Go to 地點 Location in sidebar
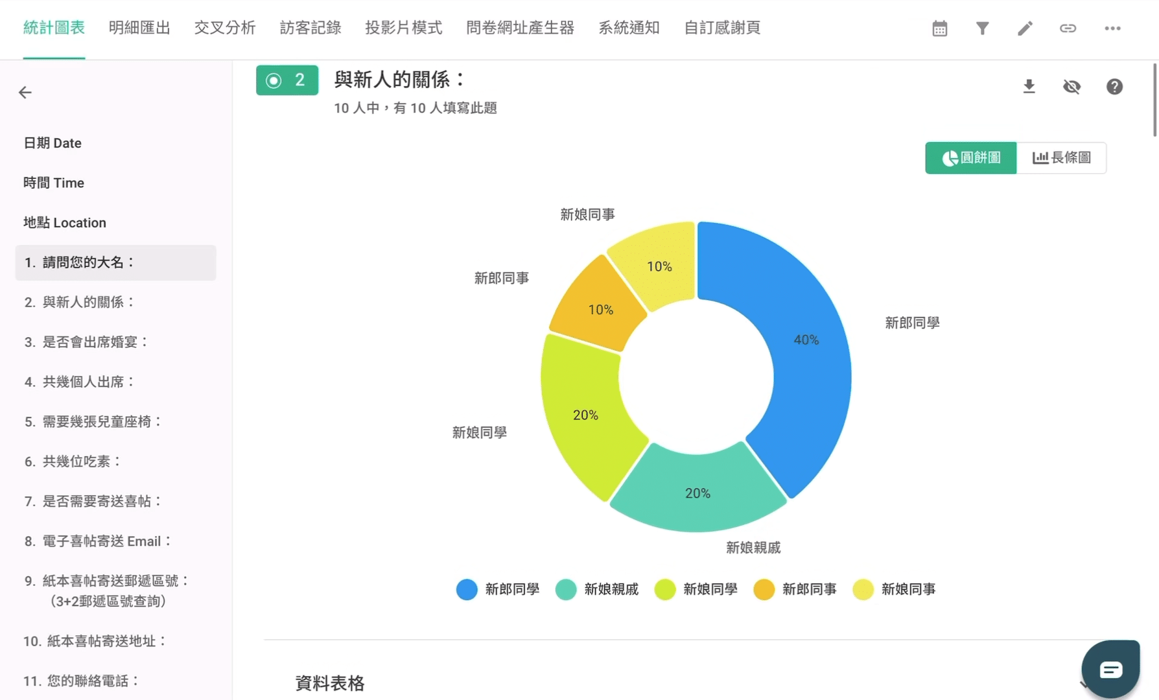 (65, 223)
